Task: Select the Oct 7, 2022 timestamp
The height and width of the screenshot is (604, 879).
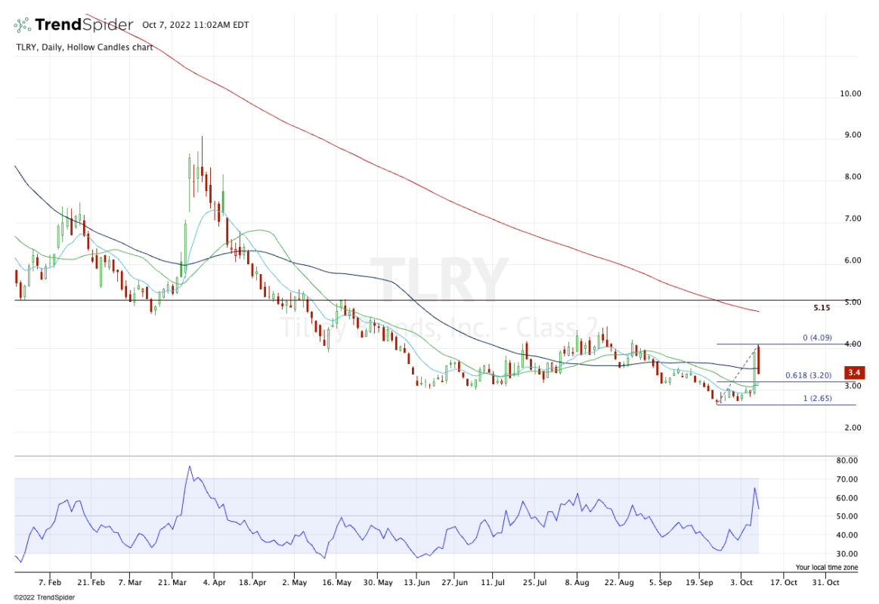Action: (x=195, y=25)
